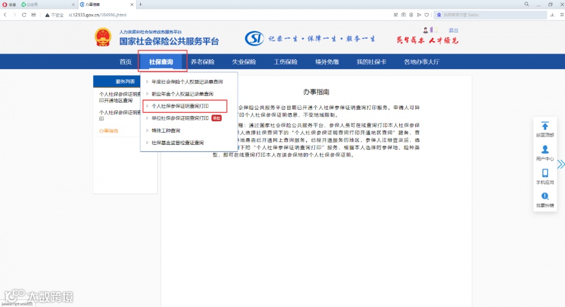Click the 服务列表 sidebar header
This screenshot has width=565, height=307.
click(x=125, y=82)
